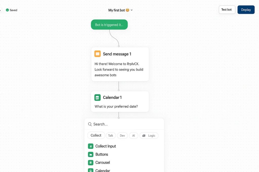Click the connector dot below Calendar 1
The width and height of the screenshot is (259, 172).
pyautogui.click(x=119, y=118)
